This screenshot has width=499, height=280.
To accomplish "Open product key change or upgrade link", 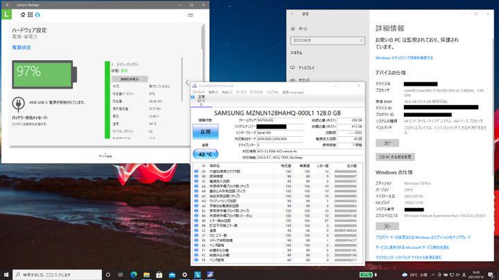I will coord(423,237).
